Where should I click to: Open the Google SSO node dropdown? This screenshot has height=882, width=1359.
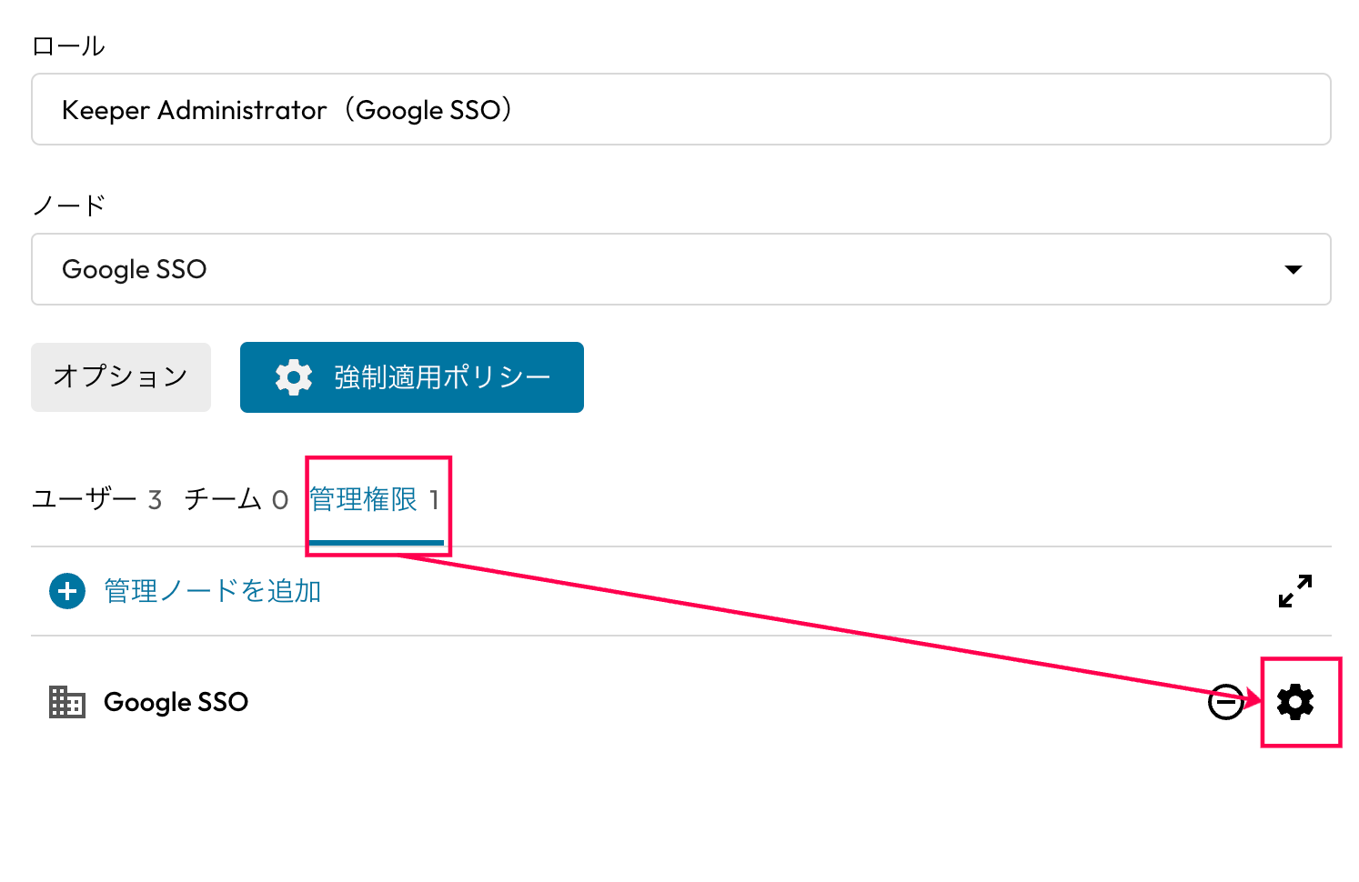tap(681, 269)
